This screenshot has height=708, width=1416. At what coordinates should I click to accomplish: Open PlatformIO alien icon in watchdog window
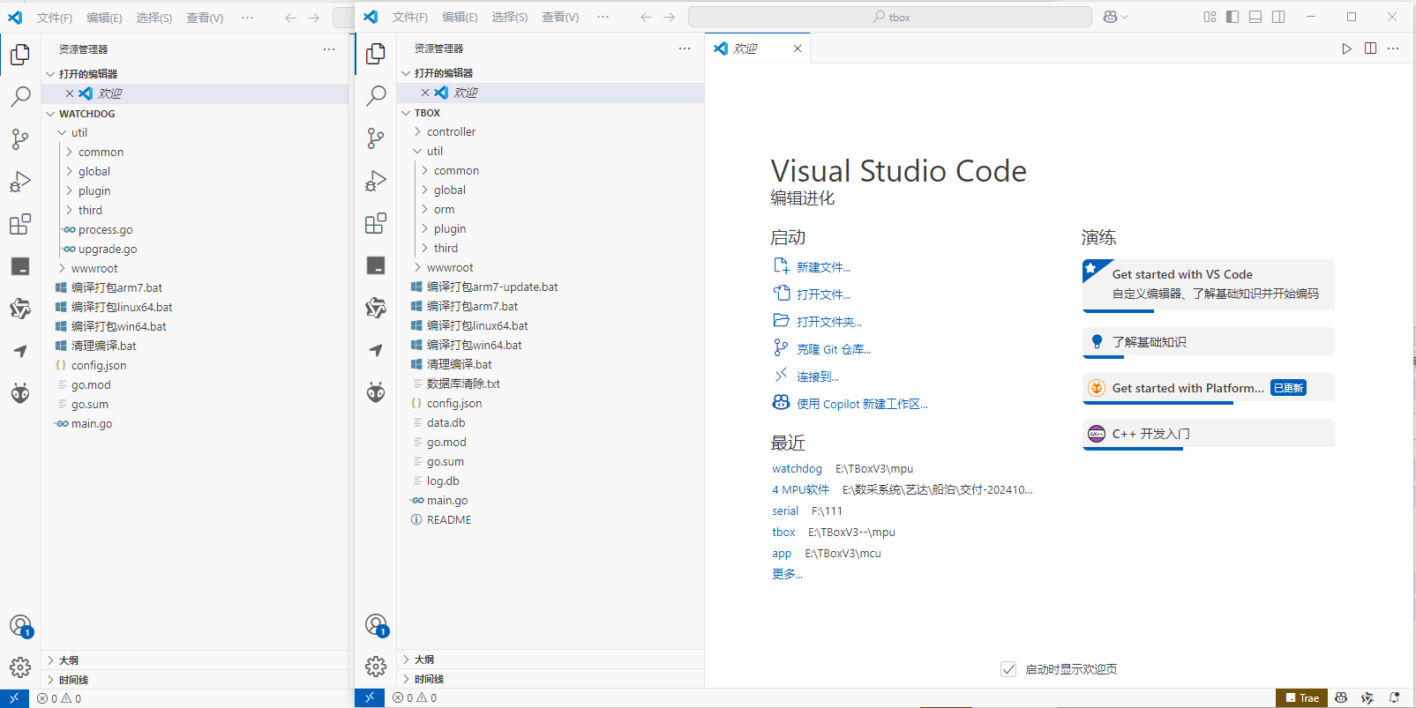pos(20,393)
